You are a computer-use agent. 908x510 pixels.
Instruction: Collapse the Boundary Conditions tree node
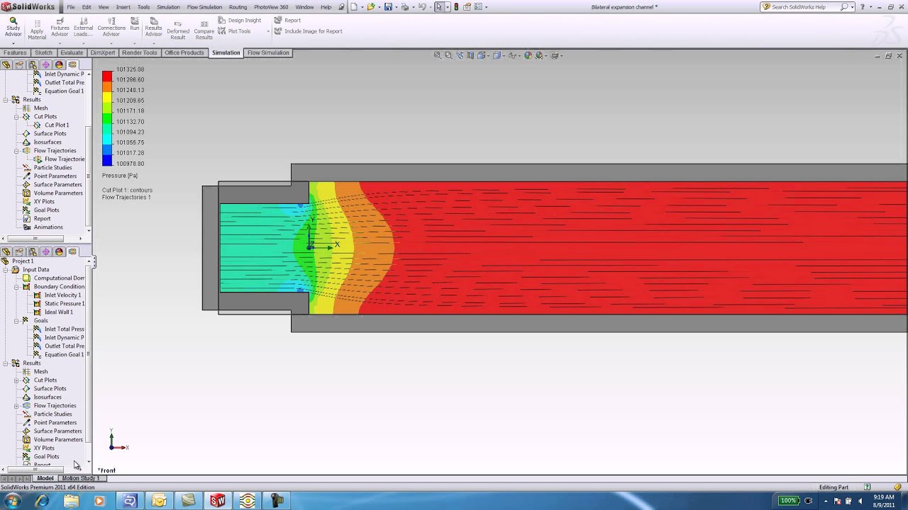point(16,287)
